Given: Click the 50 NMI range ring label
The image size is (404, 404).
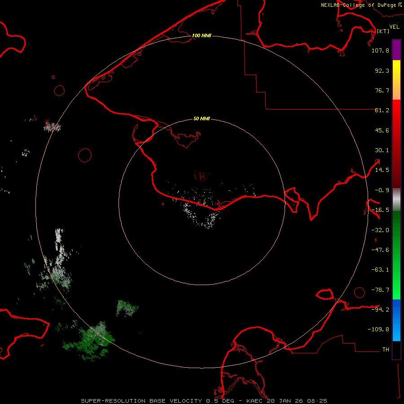Looking at the screenshot, I should tap(202, 119).
